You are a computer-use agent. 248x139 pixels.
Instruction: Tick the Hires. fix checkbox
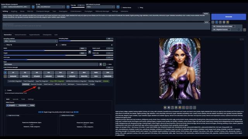pos(5,45)
